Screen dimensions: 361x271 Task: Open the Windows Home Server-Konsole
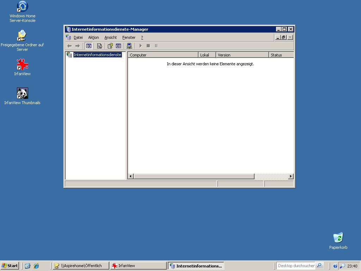pos(22,7)
